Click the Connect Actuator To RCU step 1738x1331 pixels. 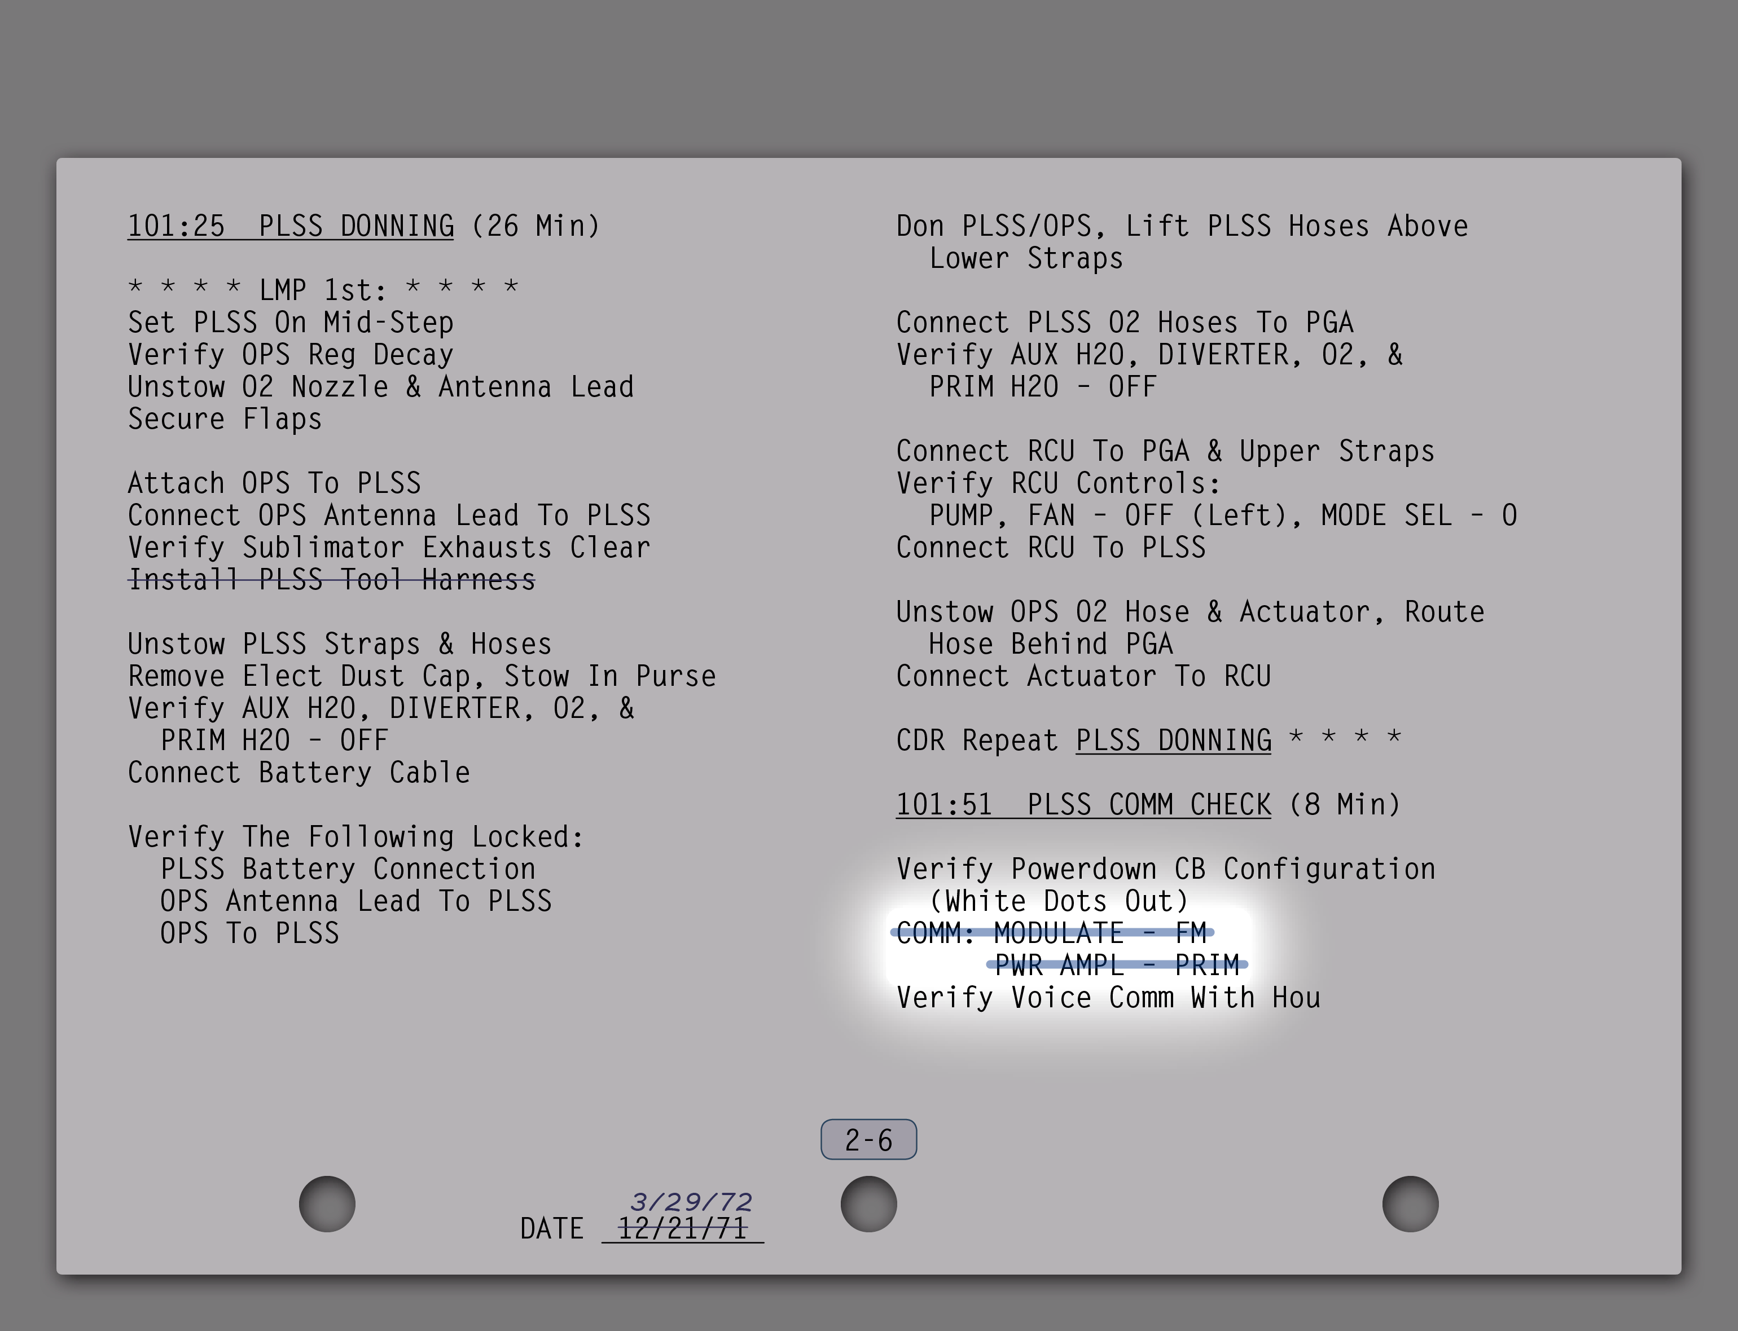(1083, 676)
